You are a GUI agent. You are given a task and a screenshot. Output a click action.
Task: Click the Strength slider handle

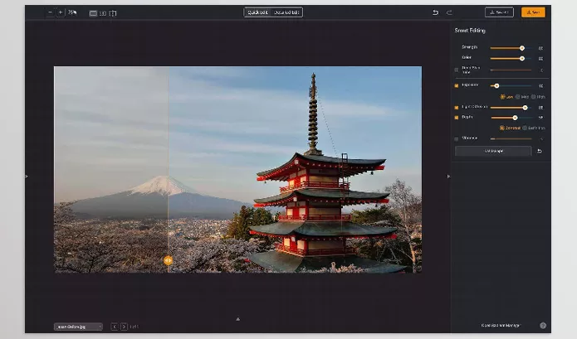(x=522, y=48)
